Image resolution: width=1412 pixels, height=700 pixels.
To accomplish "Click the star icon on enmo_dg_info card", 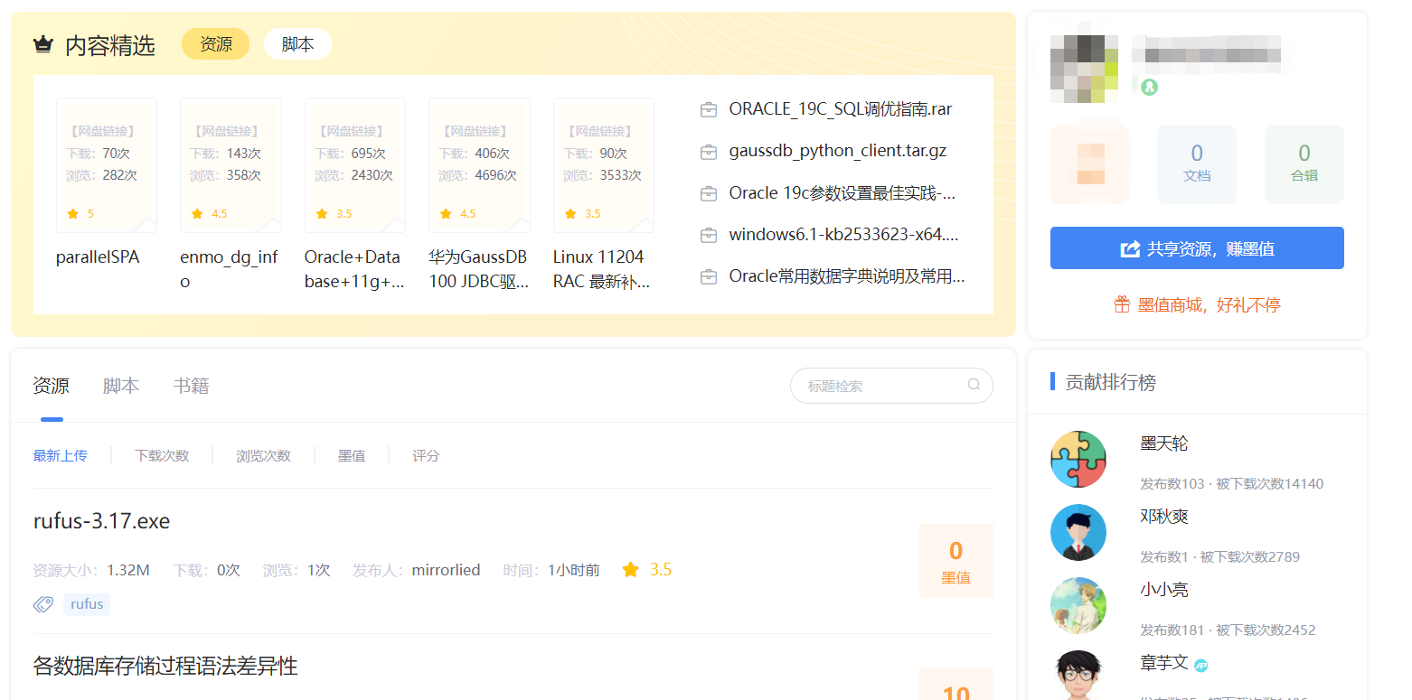I will (x=197, y=214).
